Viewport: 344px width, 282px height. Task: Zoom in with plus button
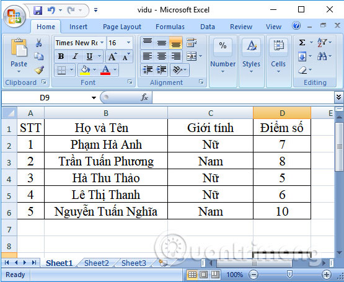327,275
